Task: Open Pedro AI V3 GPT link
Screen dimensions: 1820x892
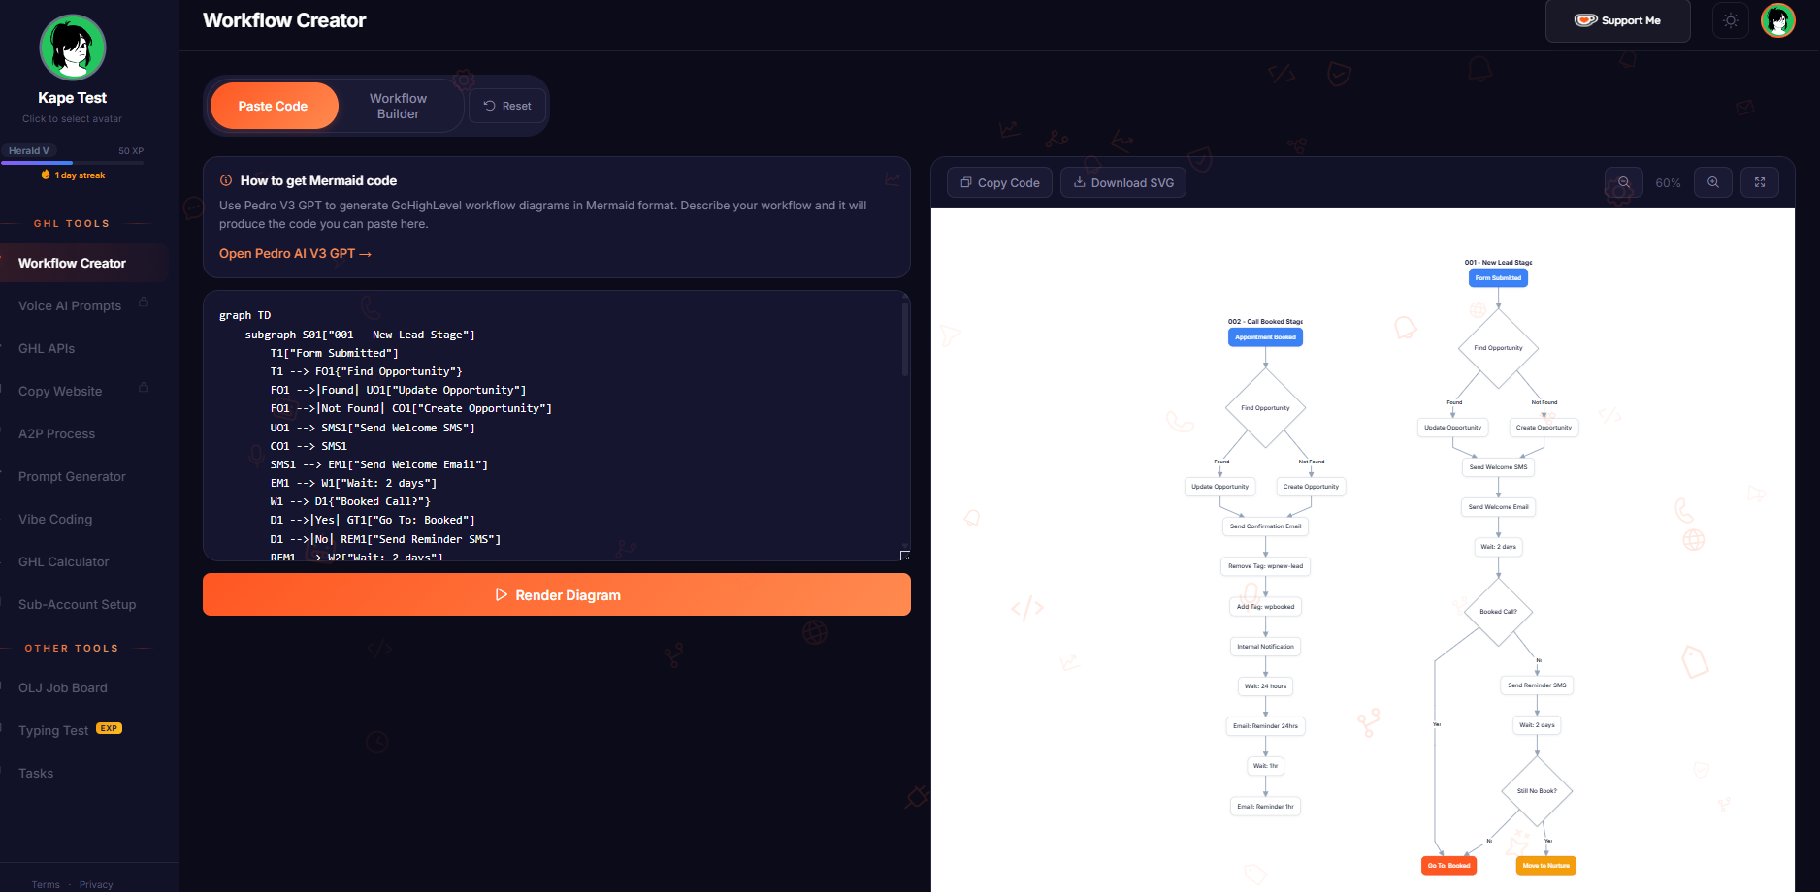Action: coord(295,253)
